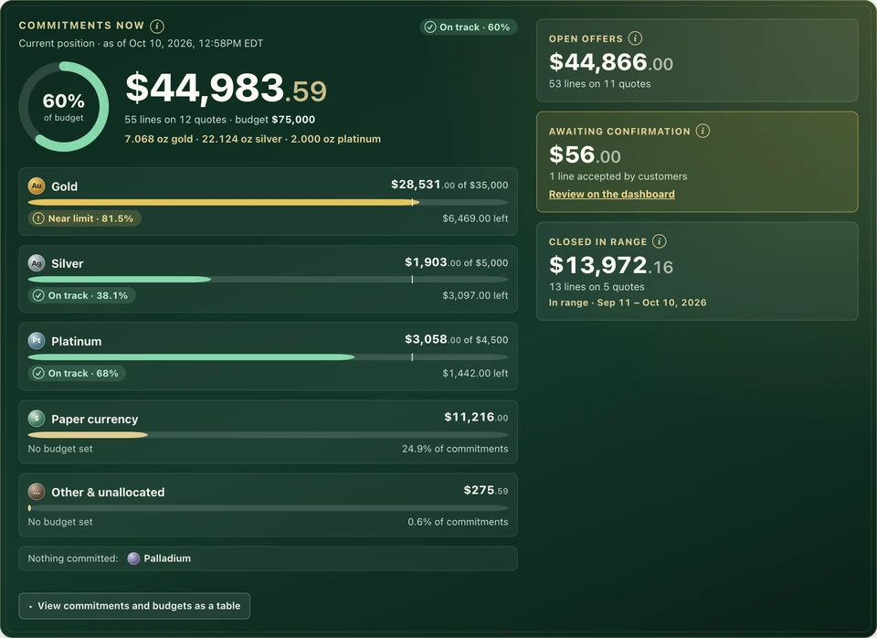
Task: Click the Silver row label
Action: [67, 263]
